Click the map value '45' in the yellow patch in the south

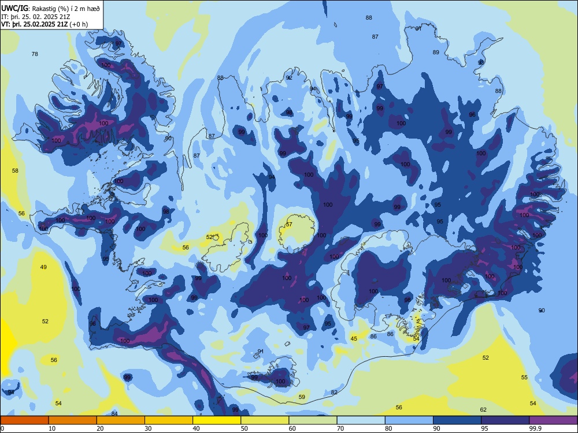354,338
